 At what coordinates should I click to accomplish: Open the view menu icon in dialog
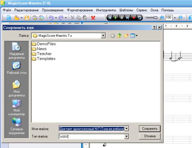[x=134, y=36]
